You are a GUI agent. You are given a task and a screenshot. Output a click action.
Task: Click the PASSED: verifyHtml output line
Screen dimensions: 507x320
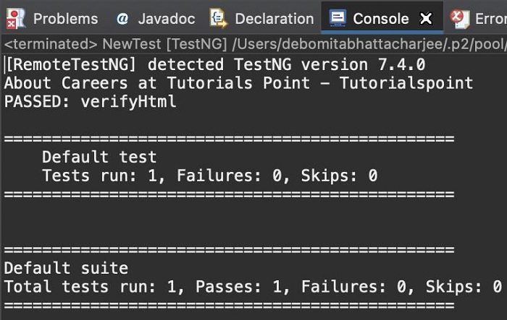pyautogui.click(x=90, y=102)
